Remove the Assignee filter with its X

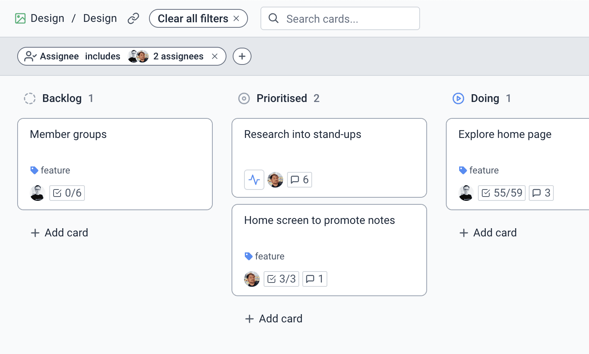[x=215, y=56]
